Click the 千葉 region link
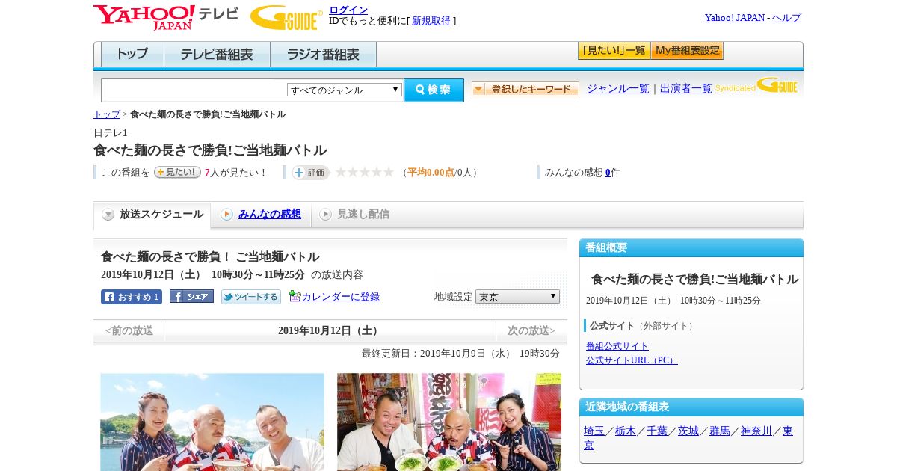 pos(657,431)
